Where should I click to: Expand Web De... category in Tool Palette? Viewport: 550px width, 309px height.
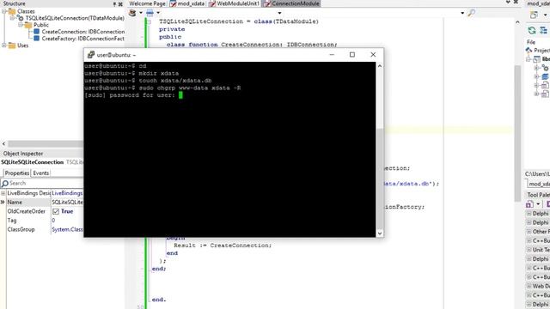coord(529,286)
